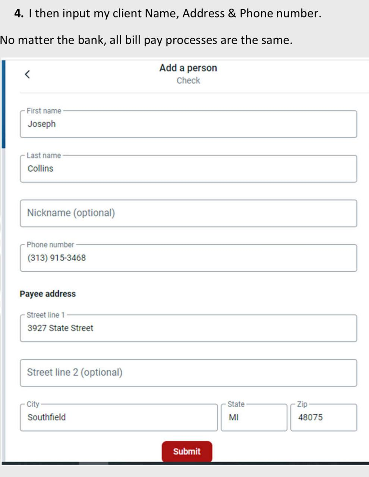Click the step 4 instruction text
This screenshot has width=369, height=477.
[x=168, y=13]
